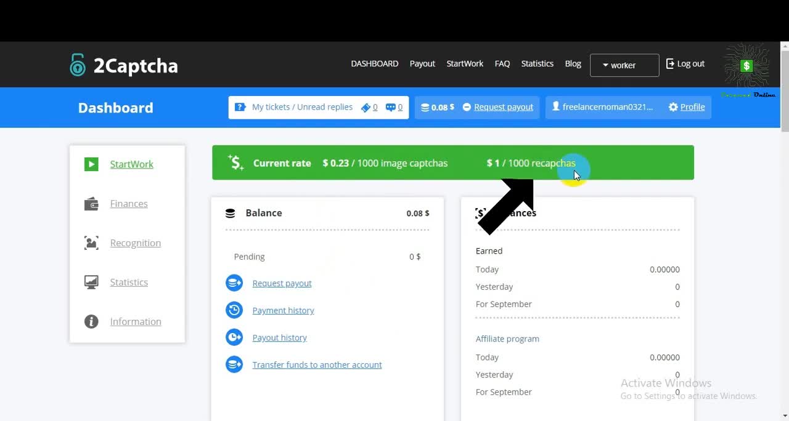Click the Affiliate program heading
Image resolution: width=789 pixels, height=421 pixels.
(507, 339)
